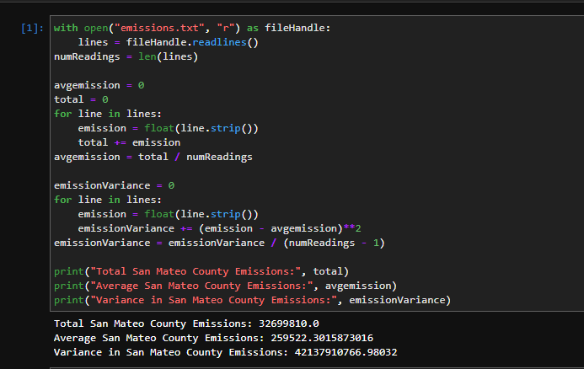Click the print "Total San Mateo County Emissions:" statement
The image size is (584, 369).
[x=201, y=271]
